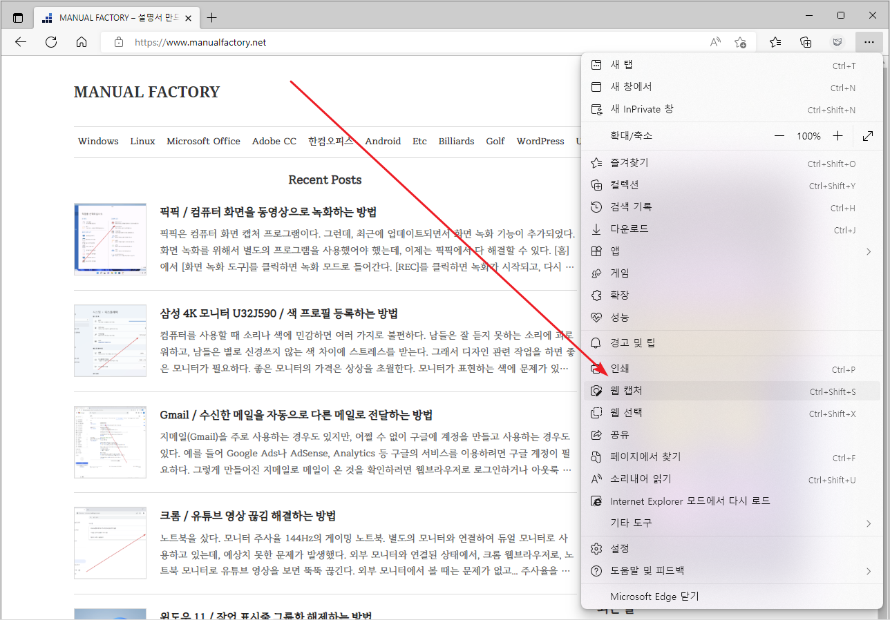Viewport: 890px width, 620px height.
Task: Expand 도움말 및 피드백 submenu
Action: point(732,571)
